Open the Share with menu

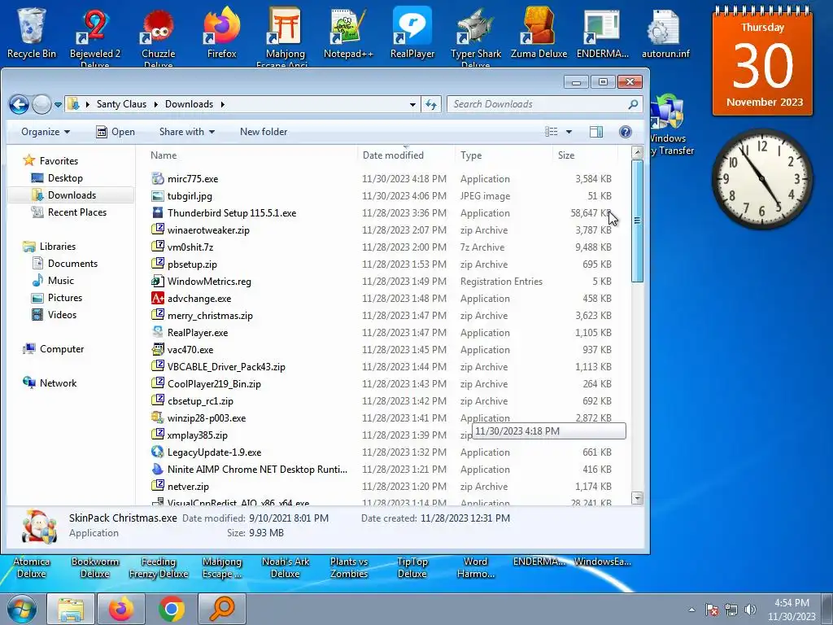click(186, 132)
